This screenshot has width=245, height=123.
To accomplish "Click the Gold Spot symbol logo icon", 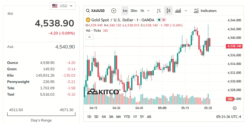I will coord(88,20).
